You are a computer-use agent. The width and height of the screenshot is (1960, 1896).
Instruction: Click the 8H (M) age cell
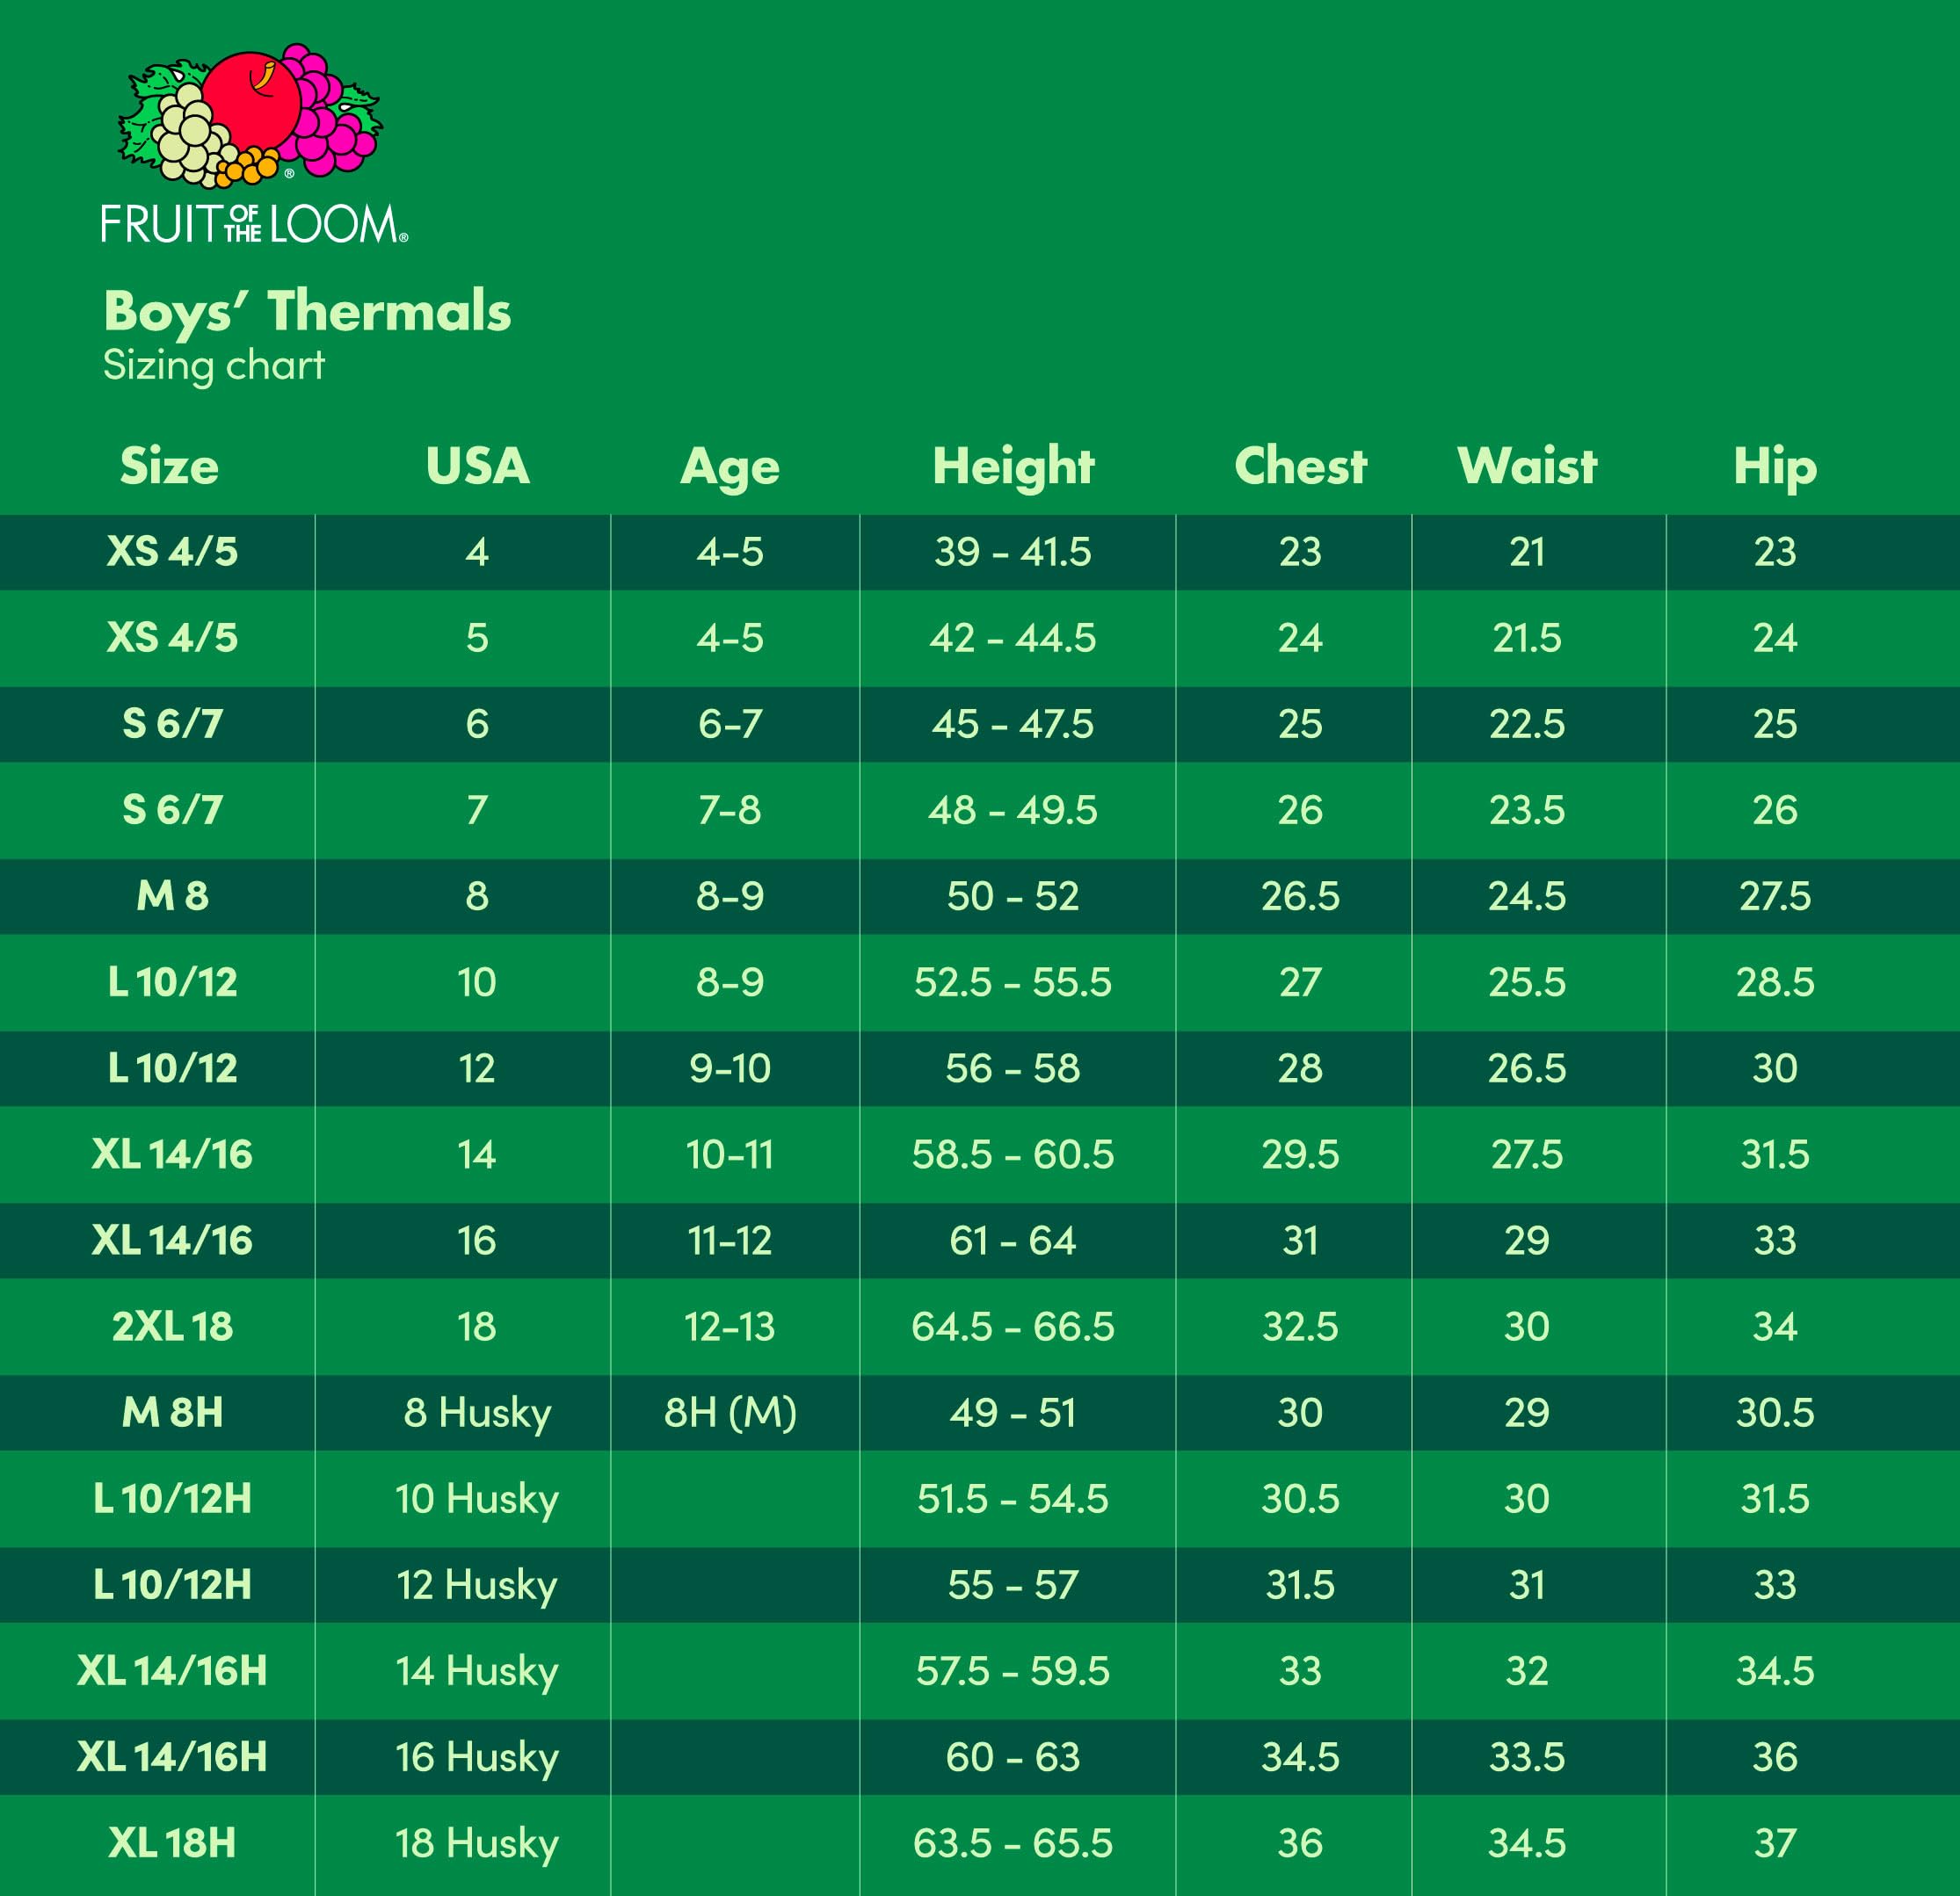730,1414
